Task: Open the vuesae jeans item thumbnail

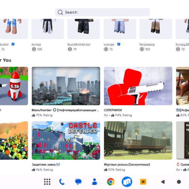Action: click(x=120, y=29)
